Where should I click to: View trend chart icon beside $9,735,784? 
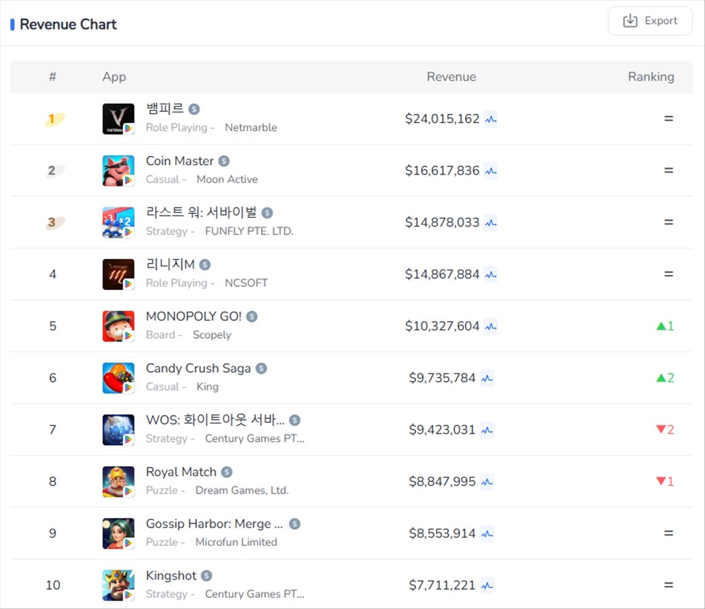tap(487, 378)
